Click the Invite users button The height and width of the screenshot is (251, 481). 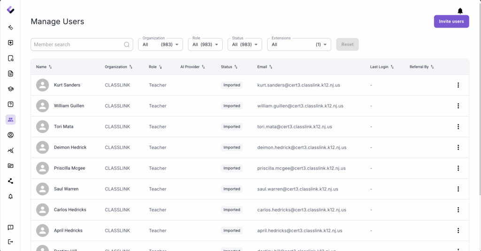point(451,22)
